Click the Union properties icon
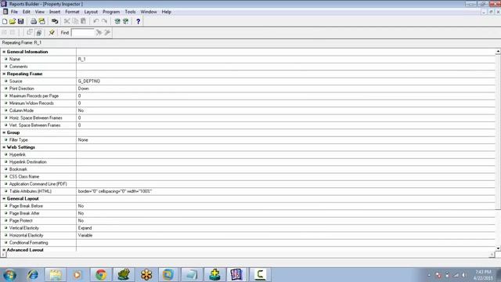The image size is (501, 282). point(38,33)
